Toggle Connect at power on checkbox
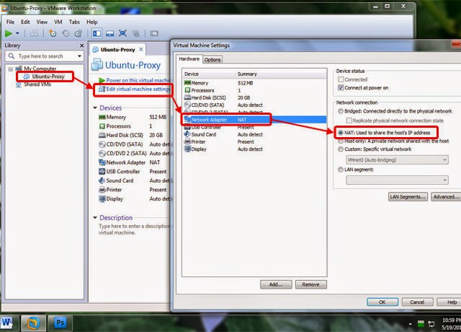The width and height of the screenshot is (461, 332). pyautogui.click(x=341, y=88)
